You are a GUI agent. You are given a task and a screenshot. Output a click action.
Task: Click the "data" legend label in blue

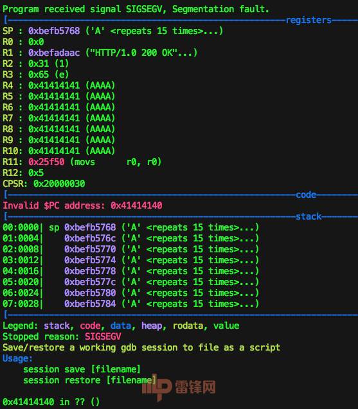coord(121,326)
